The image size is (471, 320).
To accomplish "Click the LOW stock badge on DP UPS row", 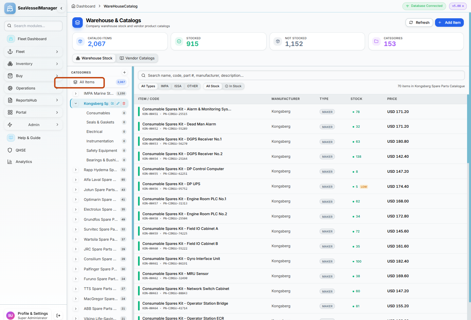I will (364, 187).
